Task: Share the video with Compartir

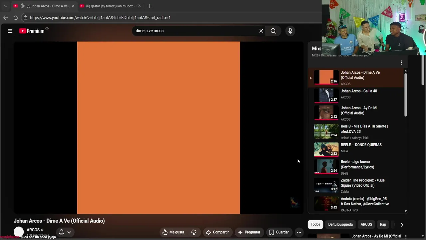Action: [217, 232]
